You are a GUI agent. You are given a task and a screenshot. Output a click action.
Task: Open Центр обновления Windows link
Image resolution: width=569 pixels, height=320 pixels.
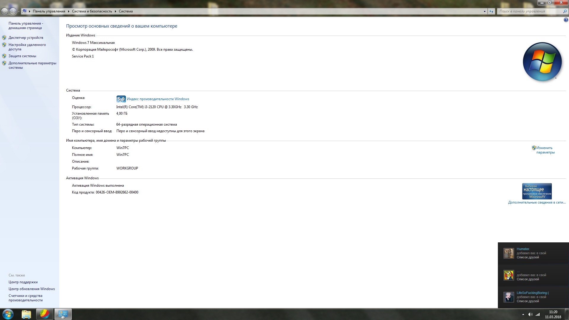click(x=32, y=289)
